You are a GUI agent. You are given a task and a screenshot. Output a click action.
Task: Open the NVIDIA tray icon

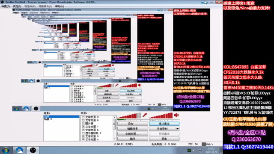point(189,150)
